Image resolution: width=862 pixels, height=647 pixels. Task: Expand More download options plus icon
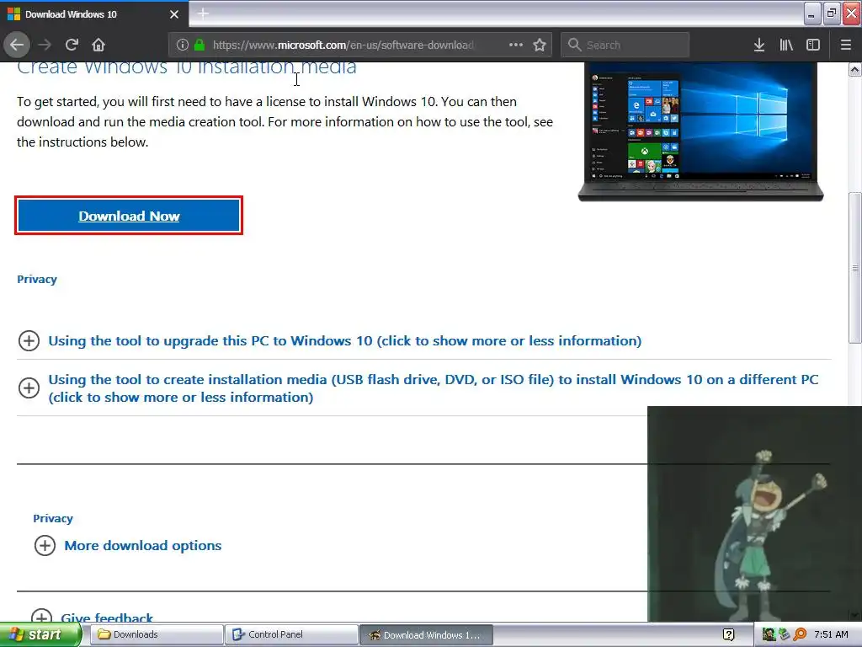[45, 546]
